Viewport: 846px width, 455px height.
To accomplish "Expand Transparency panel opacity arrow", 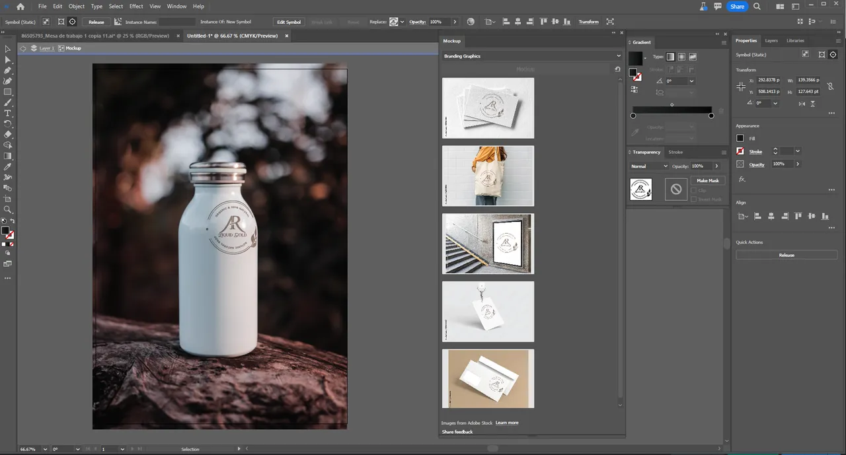I will click(x=716, y=166).
